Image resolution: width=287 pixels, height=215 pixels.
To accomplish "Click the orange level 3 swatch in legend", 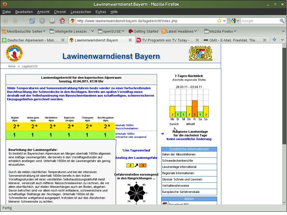I will click(x=143, y=165).
